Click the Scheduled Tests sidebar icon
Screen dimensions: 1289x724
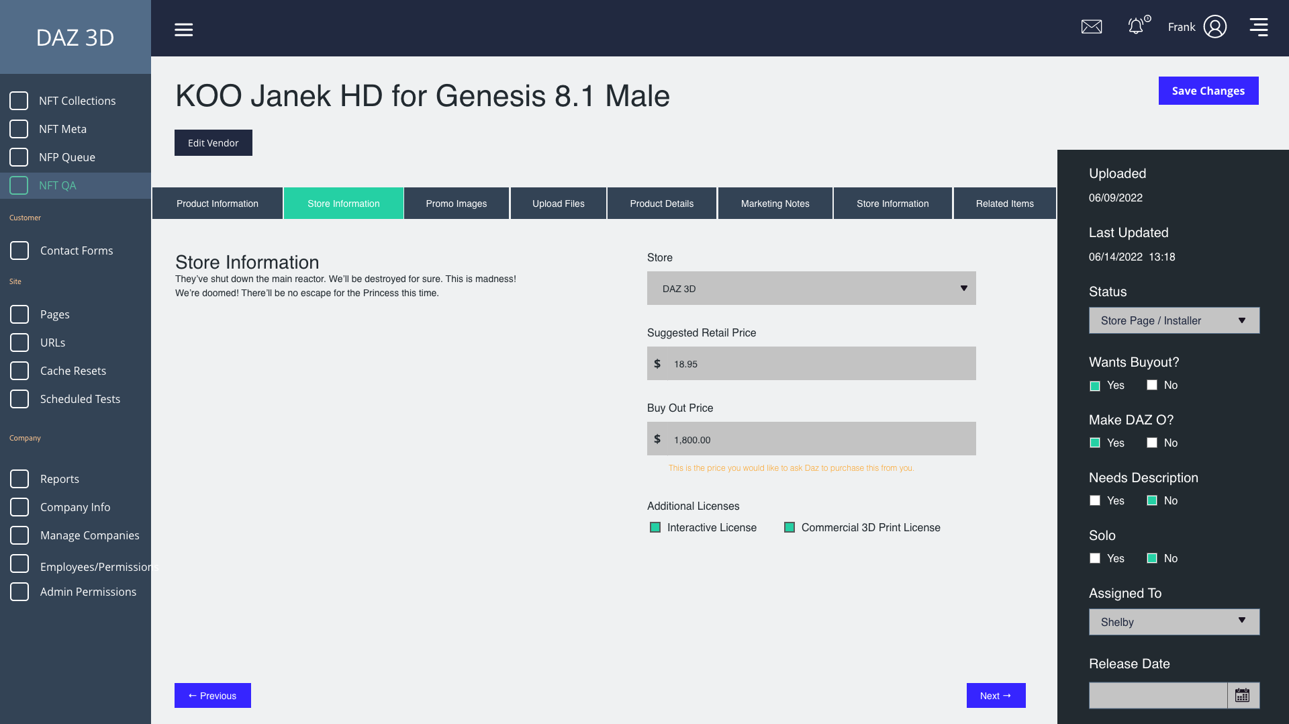pyautogui.click(x=19, y=399)
